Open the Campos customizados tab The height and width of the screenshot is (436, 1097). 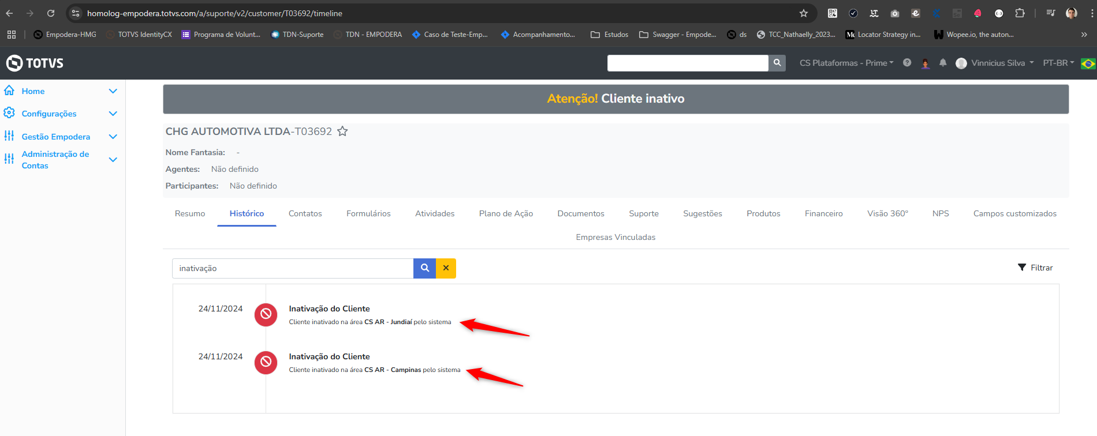[1015, 213]
